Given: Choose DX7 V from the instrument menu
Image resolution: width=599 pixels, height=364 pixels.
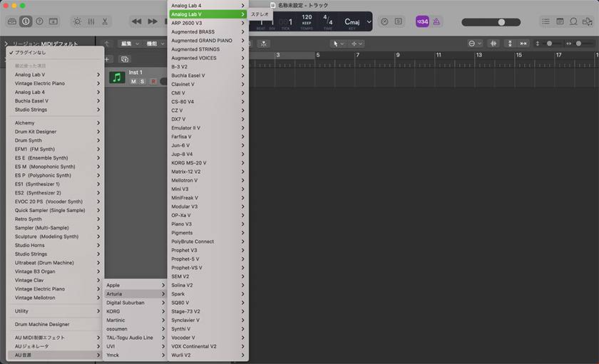Looking at the screenshot, I should pyautogui.click(x=178, y=119).
